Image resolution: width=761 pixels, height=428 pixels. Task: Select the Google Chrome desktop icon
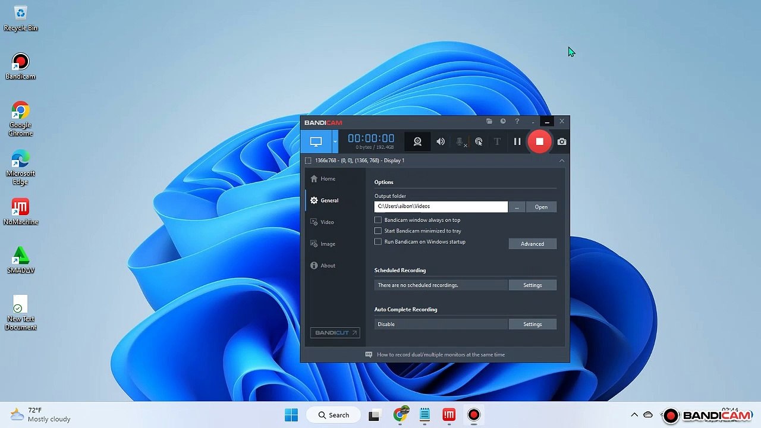(21, 119)
